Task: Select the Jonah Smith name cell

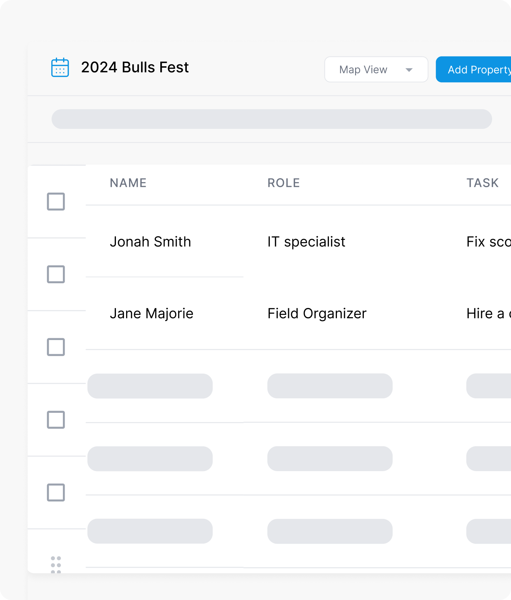Action: 150,242
